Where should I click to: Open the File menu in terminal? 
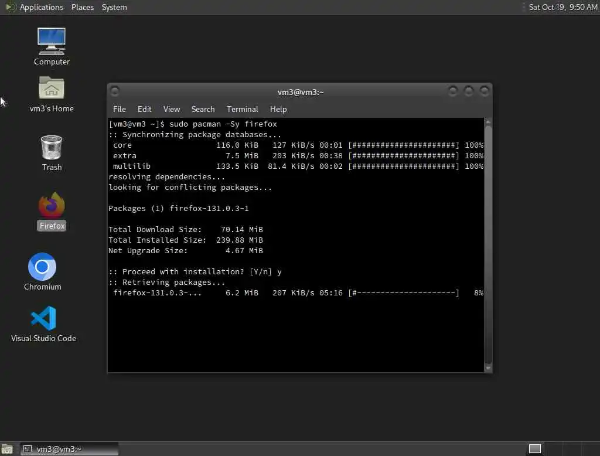click(120, 109)
